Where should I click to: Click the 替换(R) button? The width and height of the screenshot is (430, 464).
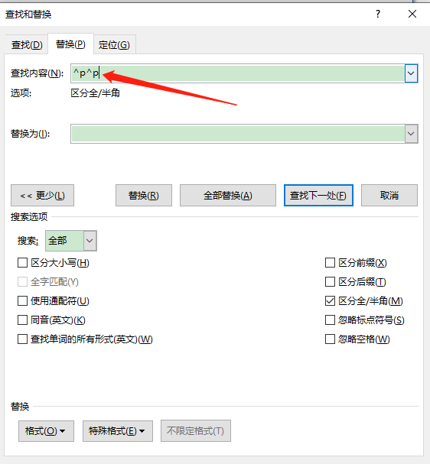(144, 195)
